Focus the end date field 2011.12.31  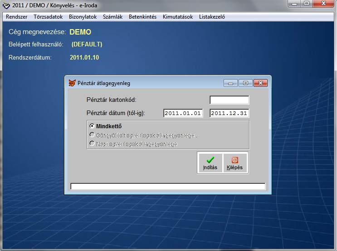coord(229,113)
